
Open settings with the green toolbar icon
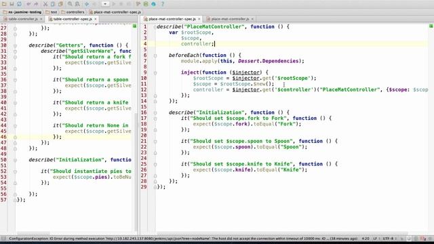[146, 4]
